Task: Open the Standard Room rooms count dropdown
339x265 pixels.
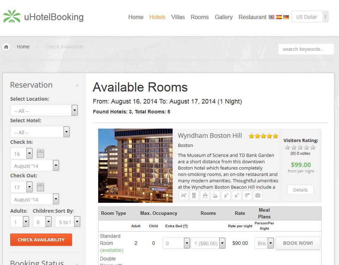Action: [x=208, y=243]
